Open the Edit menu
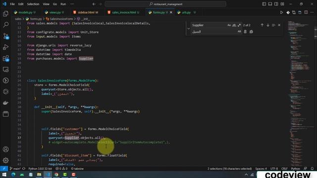317x178 pixels. (21, 4)
